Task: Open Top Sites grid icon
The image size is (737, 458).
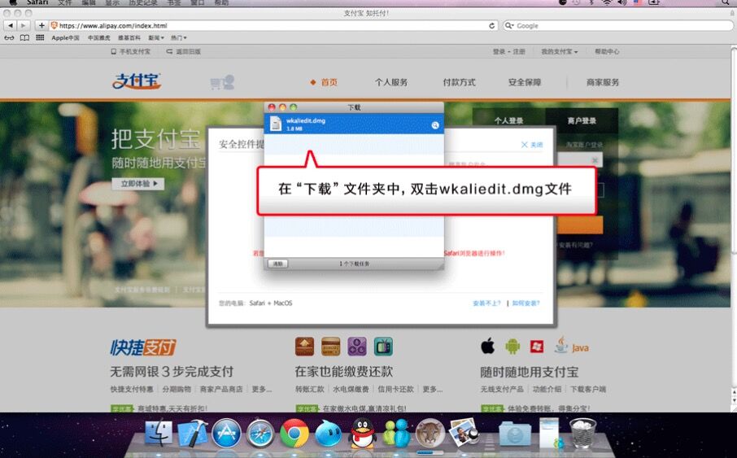Action: tap(40, 37)
